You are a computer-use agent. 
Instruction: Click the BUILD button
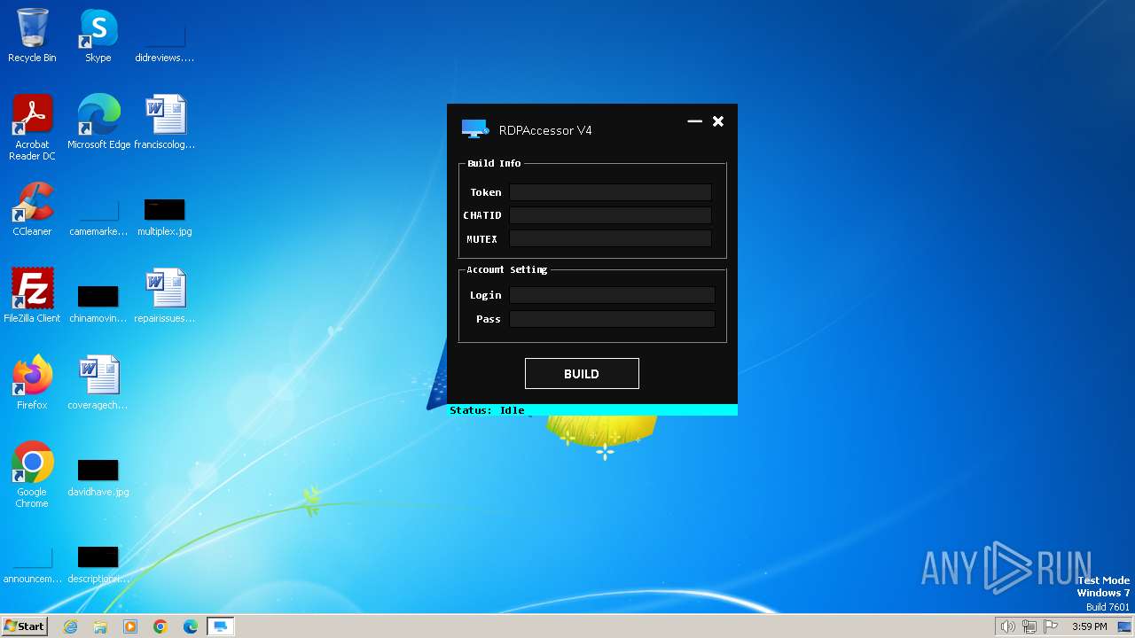[582, 374]
